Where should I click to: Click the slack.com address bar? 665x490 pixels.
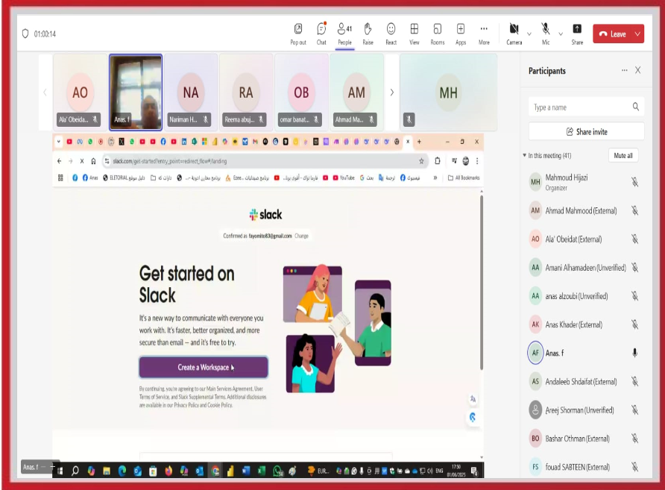265,161
